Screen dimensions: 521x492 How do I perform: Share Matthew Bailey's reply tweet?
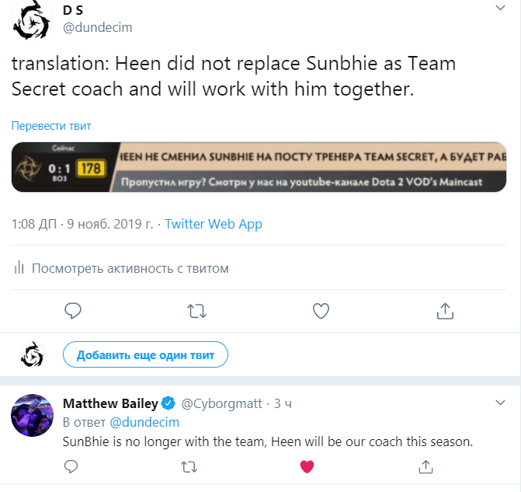pyautogui.click(x=425, y=466)
